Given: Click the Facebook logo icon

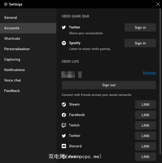Looking at the screenshot, I should [x=64, y=115].
